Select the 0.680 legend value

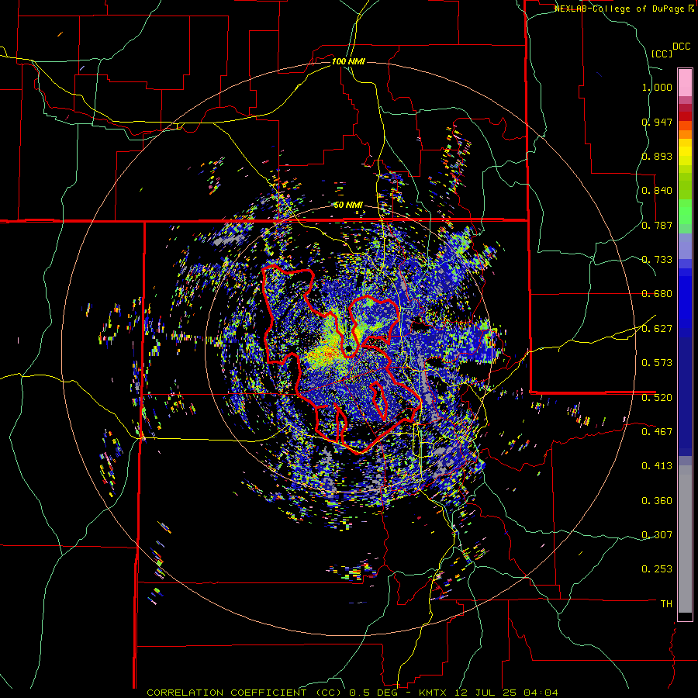[x=657, y=294]
